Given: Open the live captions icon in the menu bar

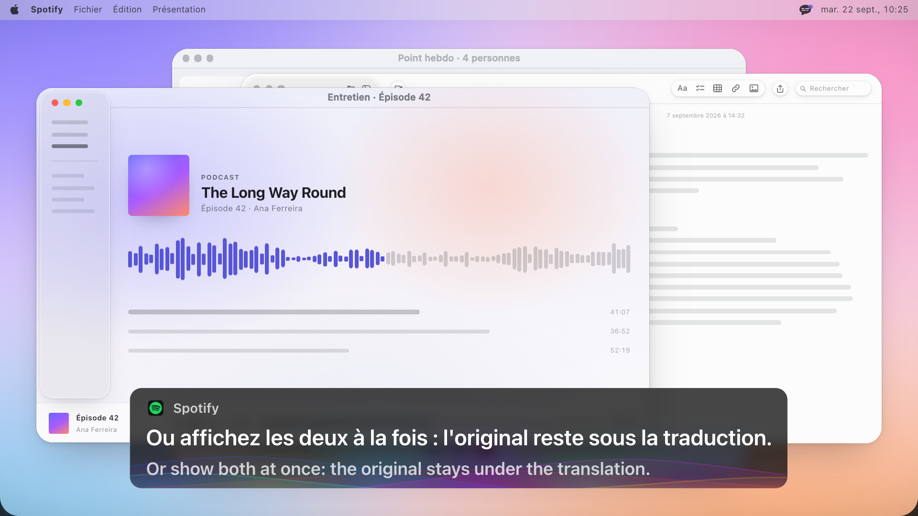Looking at the screenshot, I should pos(806,10).
